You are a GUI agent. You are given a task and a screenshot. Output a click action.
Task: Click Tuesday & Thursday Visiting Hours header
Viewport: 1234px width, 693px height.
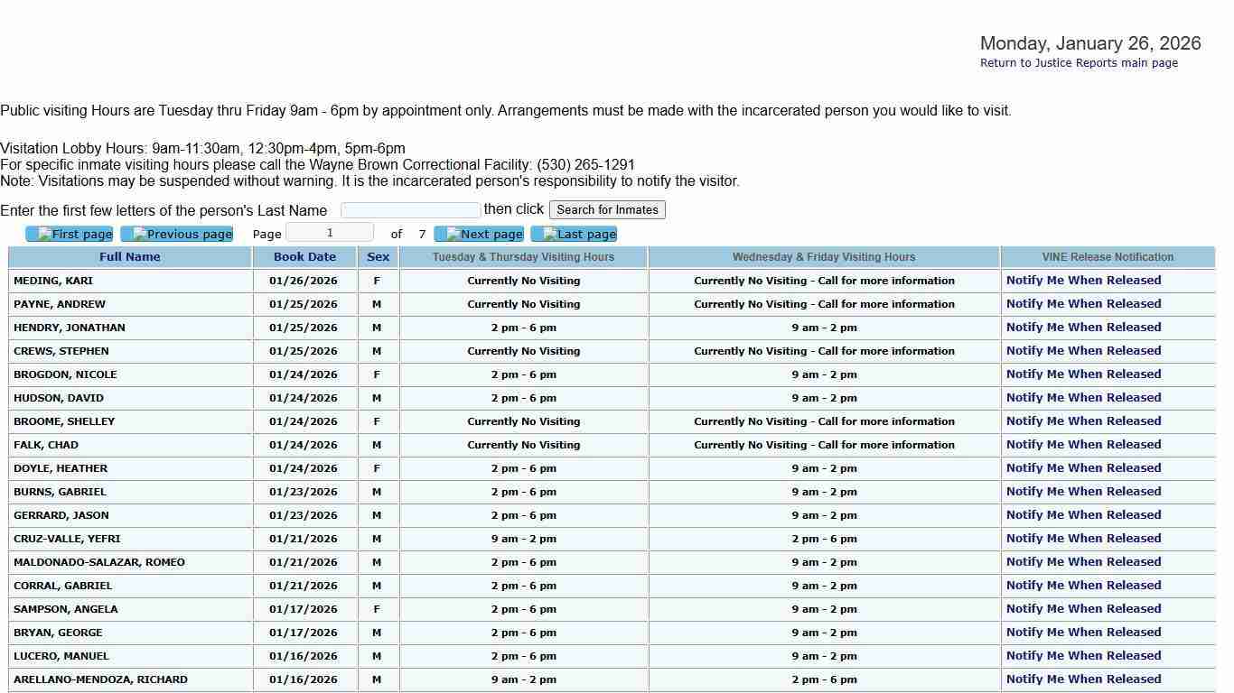523,257
